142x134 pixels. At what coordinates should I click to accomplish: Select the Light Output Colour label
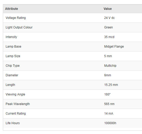point(19,27)
